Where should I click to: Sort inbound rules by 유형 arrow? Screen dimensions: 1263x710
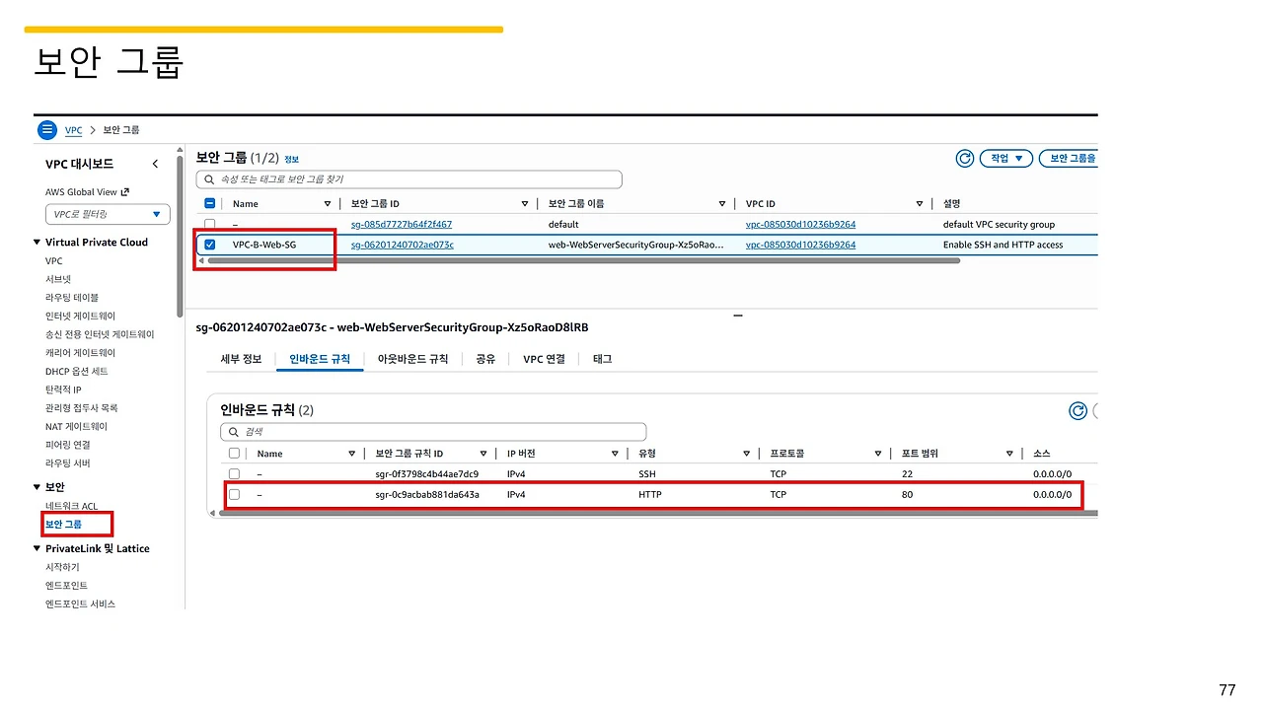pos(747,454)
